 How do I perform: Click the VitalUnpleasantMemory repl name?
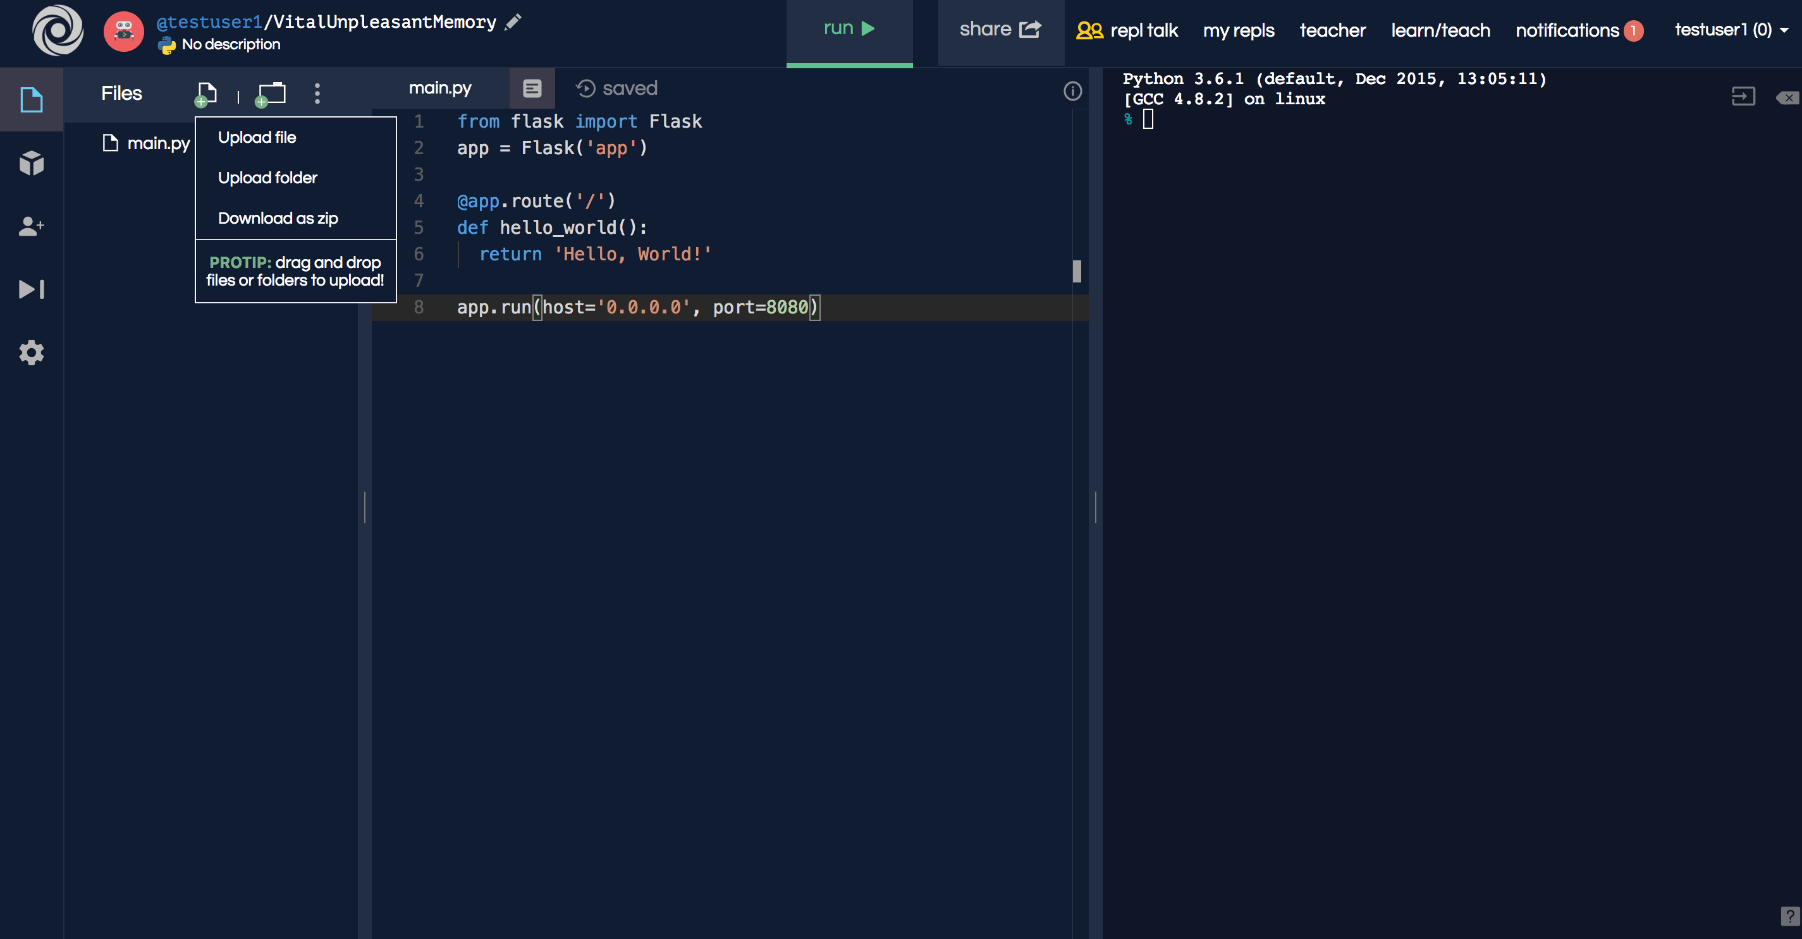[x=384, y=22]
